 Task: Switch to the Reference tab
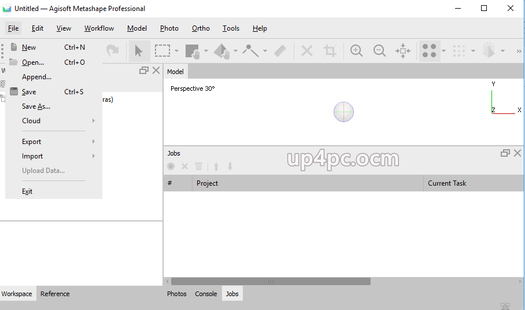pos(55,294)
